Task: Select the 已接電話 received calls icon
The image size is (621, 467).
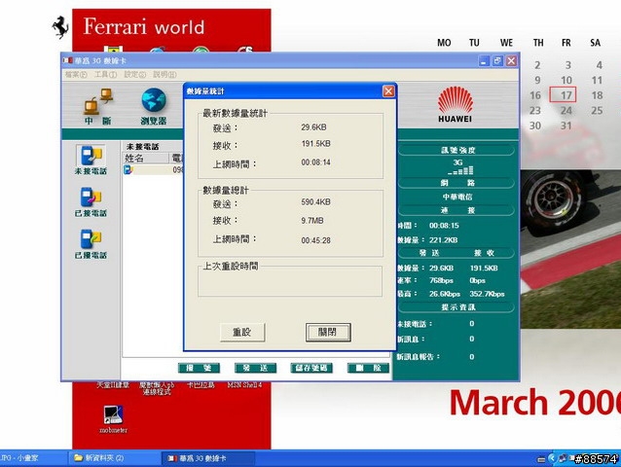Action: pyautogui.click(x=91, y=201)
